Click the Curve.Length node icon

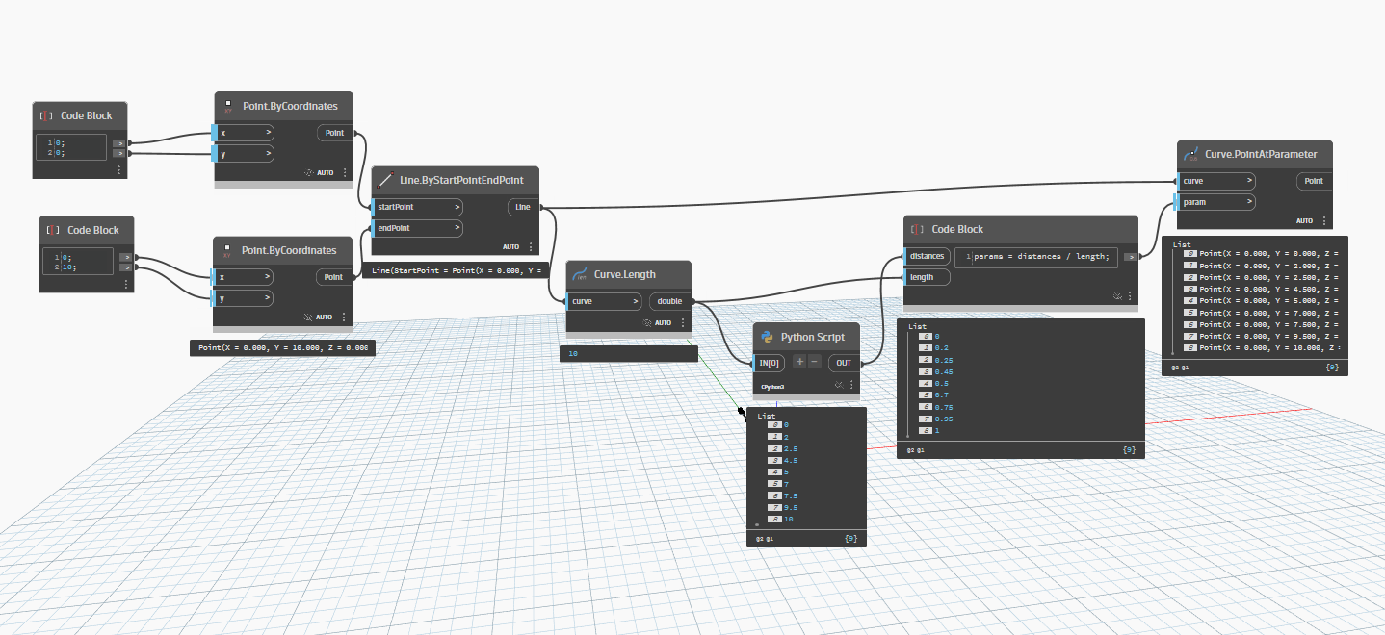[580, 274]
